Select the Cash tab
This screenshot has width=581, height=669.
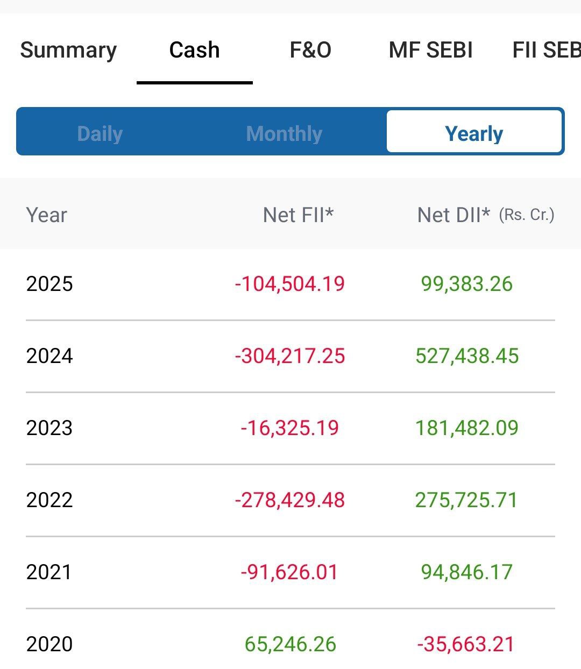194,50
